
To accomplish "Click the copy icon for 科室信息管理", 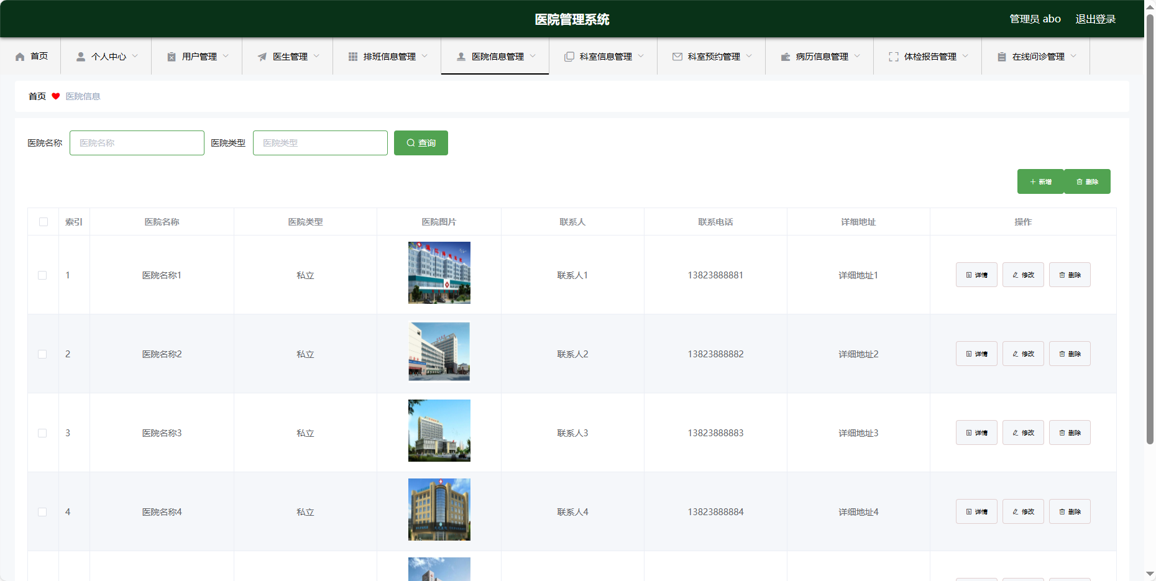I will (569, 57).
